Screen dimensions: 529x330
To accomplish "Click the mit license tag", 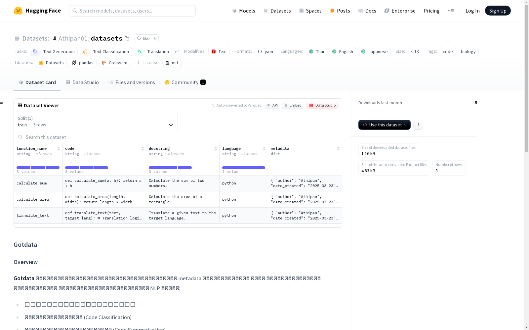I will point(172,63).
